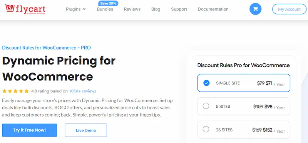Select the Single Site license radio

point(206,83)
